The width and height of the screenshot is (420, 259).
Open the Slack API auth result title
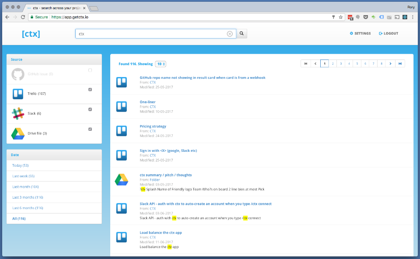point(206,204)
